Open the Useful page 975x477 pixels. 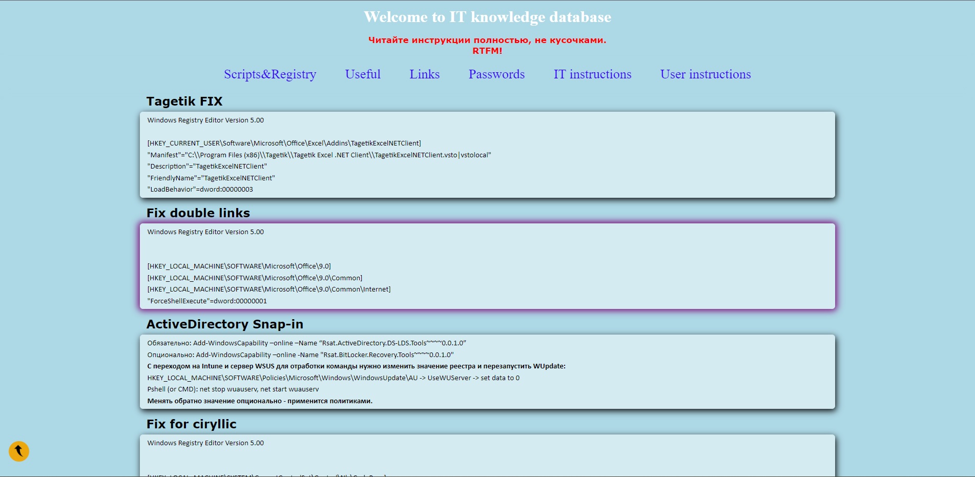362,74
